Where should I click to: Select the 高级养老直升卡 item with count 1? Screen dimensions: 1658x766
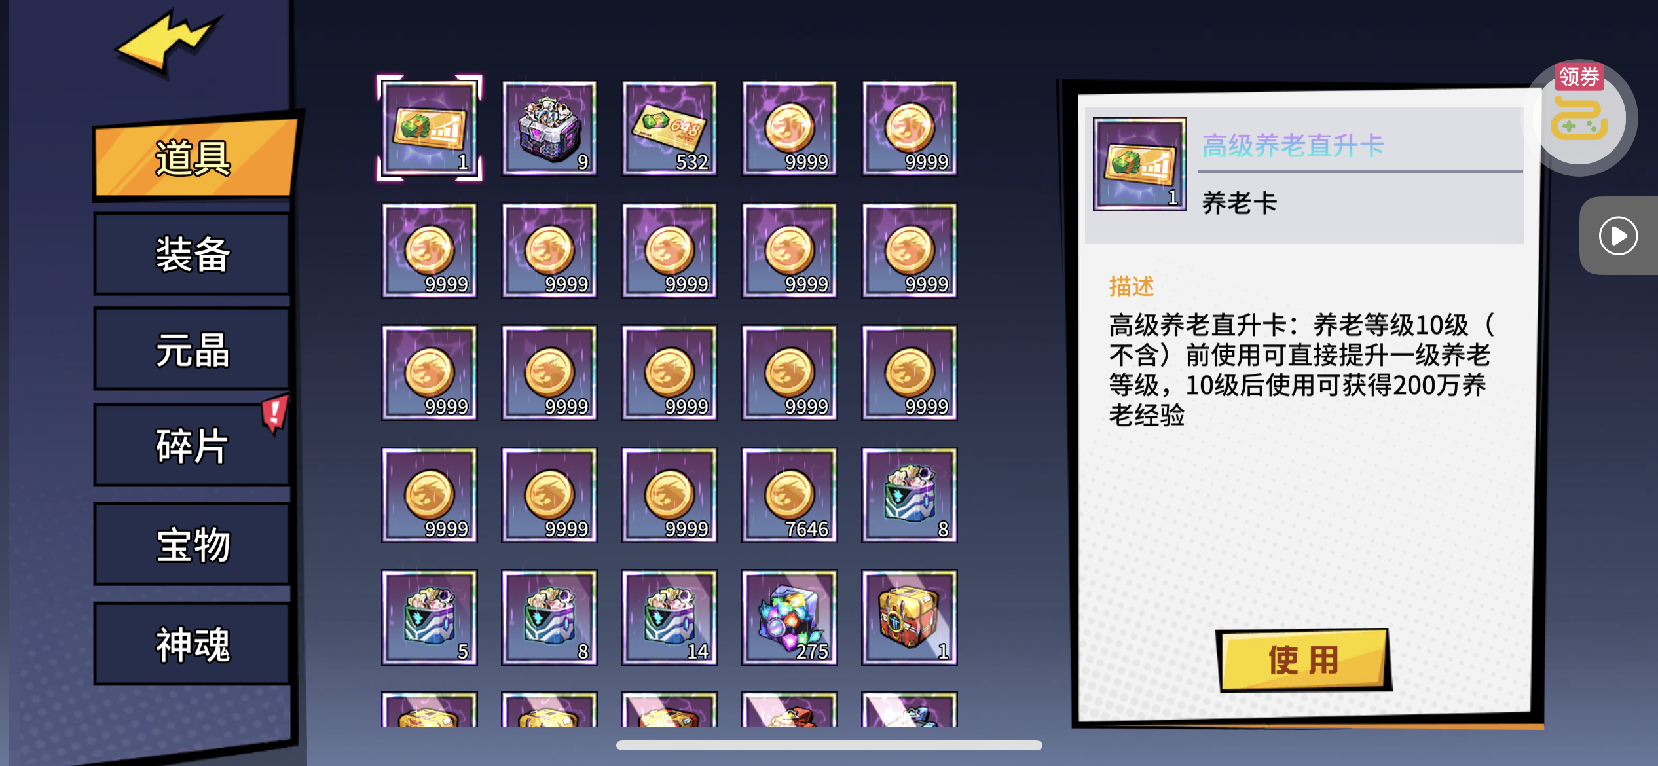[x=429, y=128]
